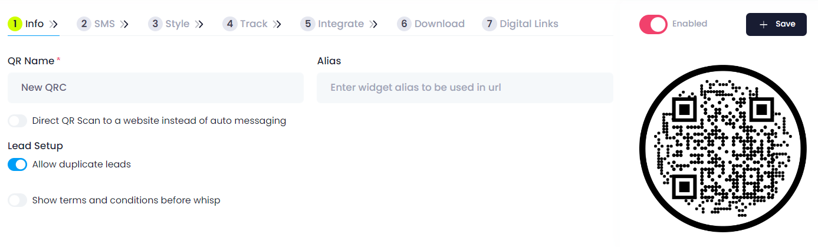Click the double chevron after SMS

124,24
